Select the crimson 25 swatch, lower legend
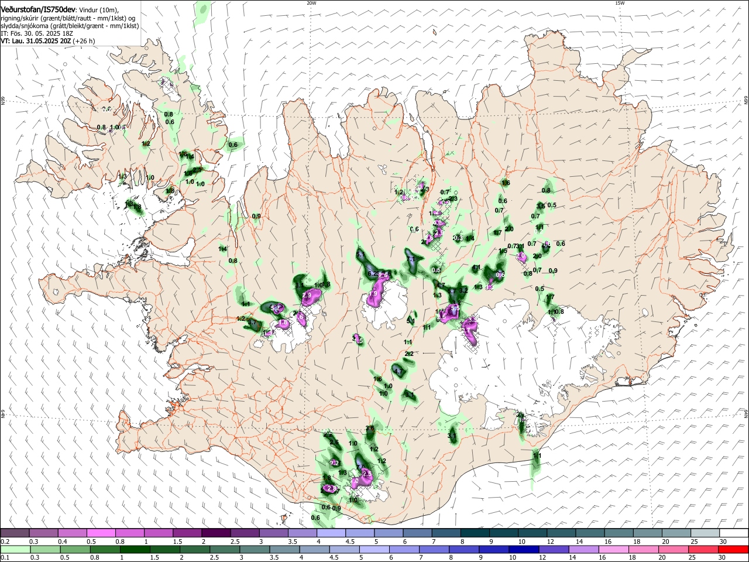Viewport: 749px width, 562px height. [x=704, y=549]
